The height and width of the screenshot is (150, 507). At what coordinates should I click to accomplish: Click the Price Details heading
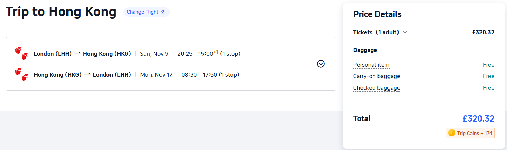coord(377,14)
